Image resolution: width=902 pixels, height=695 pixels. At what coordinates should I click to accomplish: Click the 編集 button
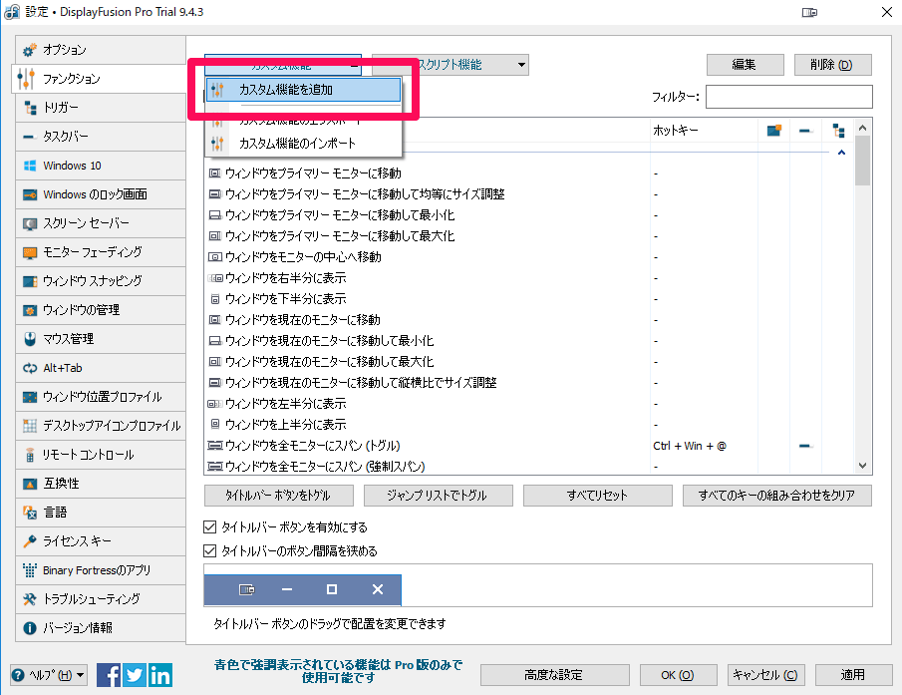[x=745, y=65]
